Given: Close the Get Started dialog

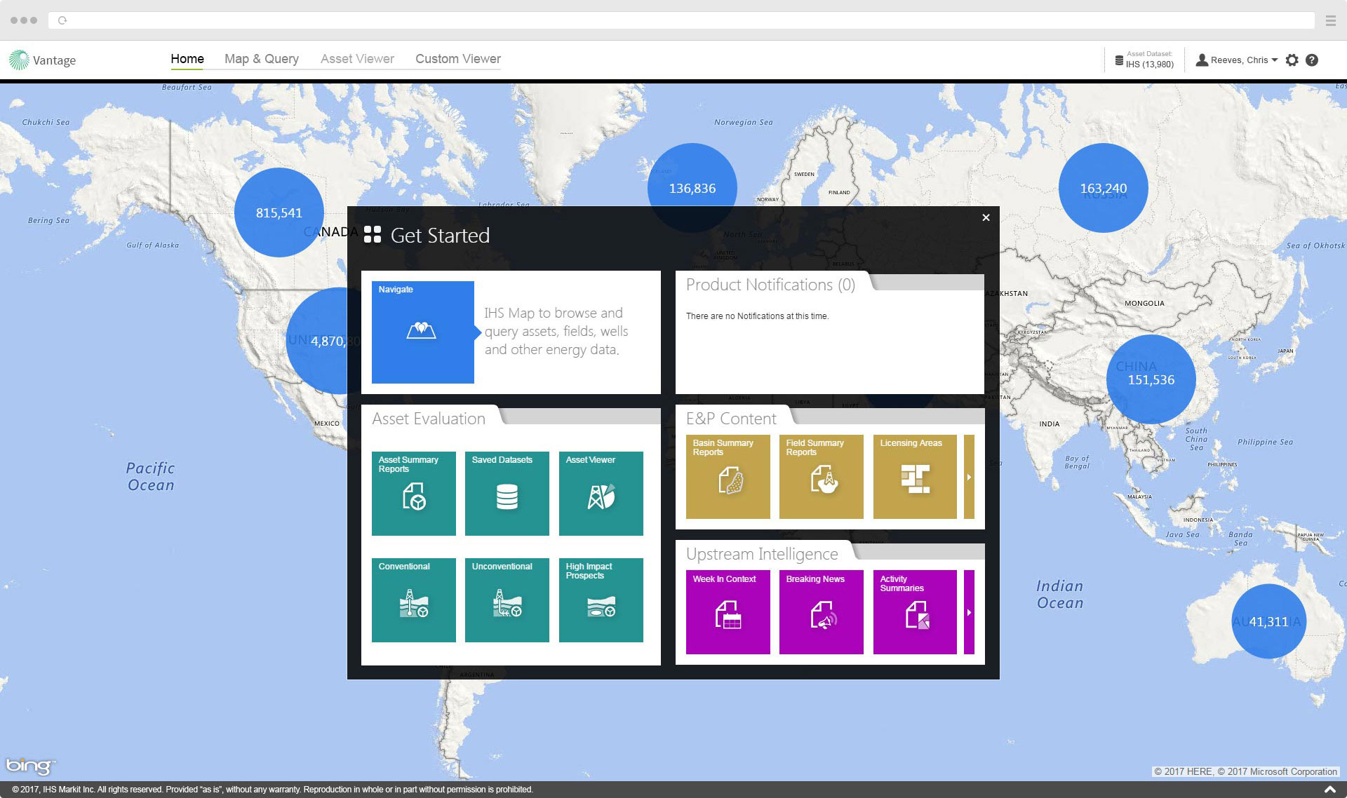Looking at the screenshot, I should click(986, 217).
